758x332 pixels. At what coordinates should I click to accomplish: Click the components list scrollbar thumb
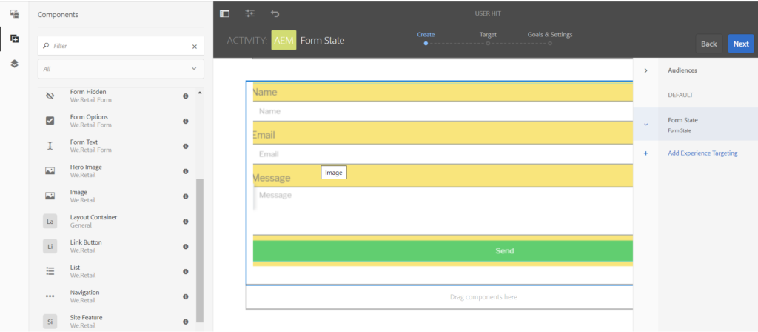click(x=200, y=250)
